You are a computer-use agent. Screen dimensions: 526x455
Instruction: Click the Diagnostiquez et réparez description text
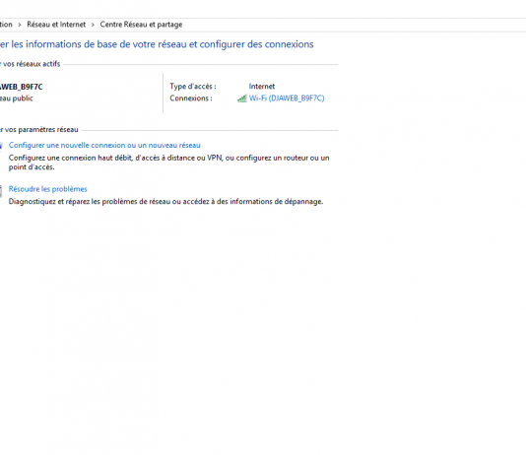[165, 202]
